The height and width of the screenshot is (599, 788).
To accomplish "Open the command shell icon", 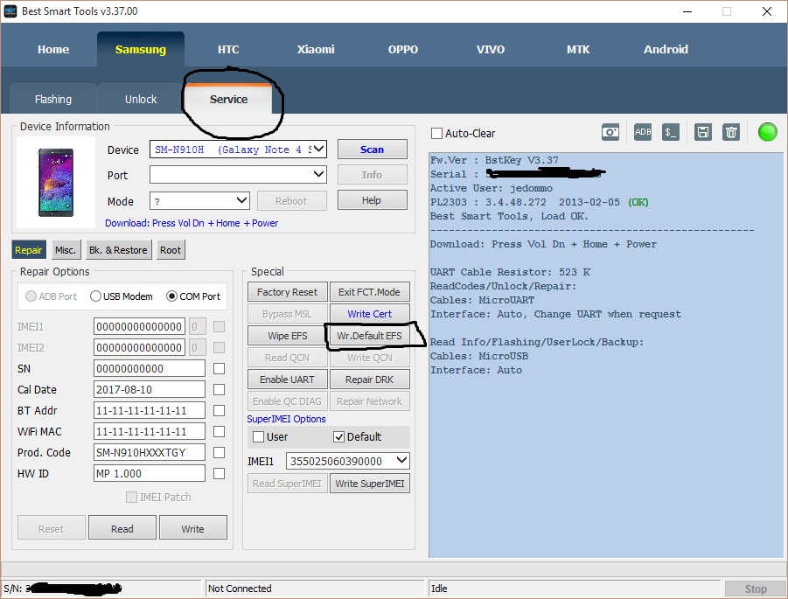I will pyautogui.click(x=671, y=132).
